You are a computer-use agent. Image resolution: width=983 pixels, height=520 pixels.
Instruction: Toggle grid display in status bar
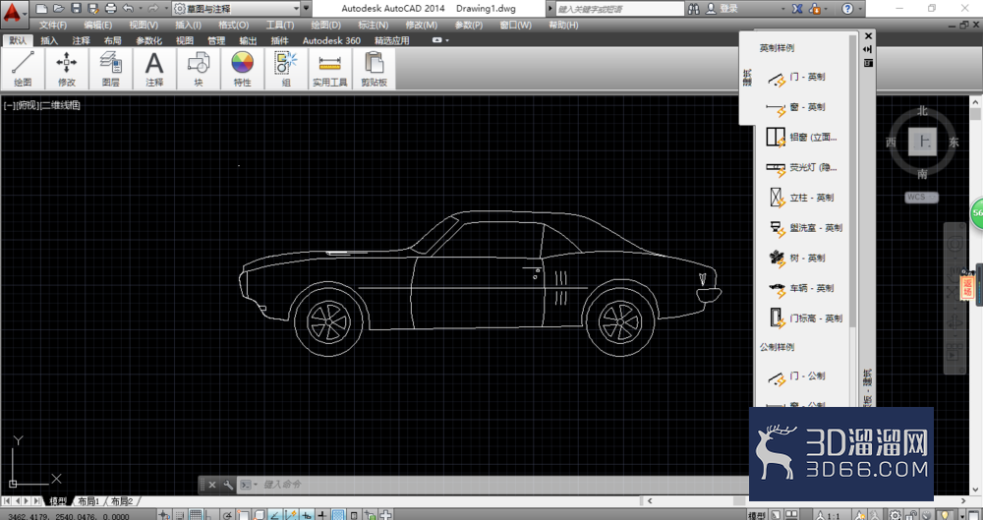tap(196, 515)
